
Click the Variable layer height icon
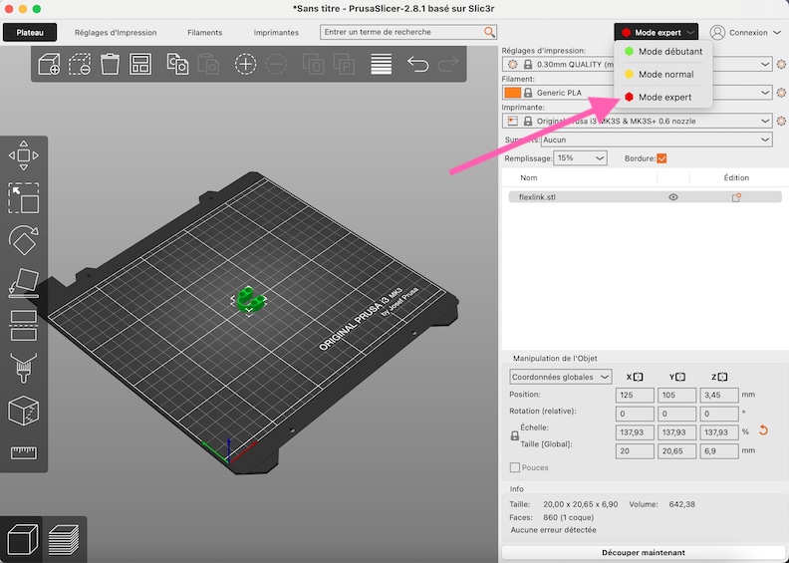click(381, 65)
